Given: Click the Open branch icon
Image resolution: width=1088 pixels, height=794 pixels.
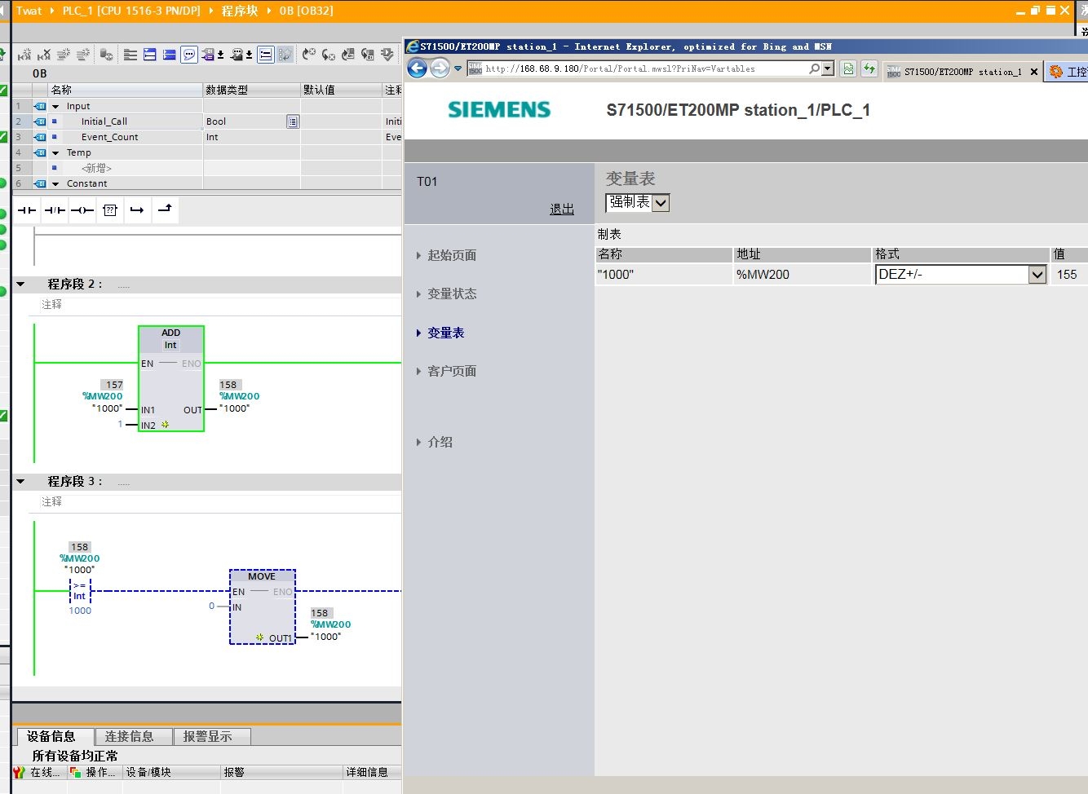Looking at the screenshot, I should click(x=137, y=210).
